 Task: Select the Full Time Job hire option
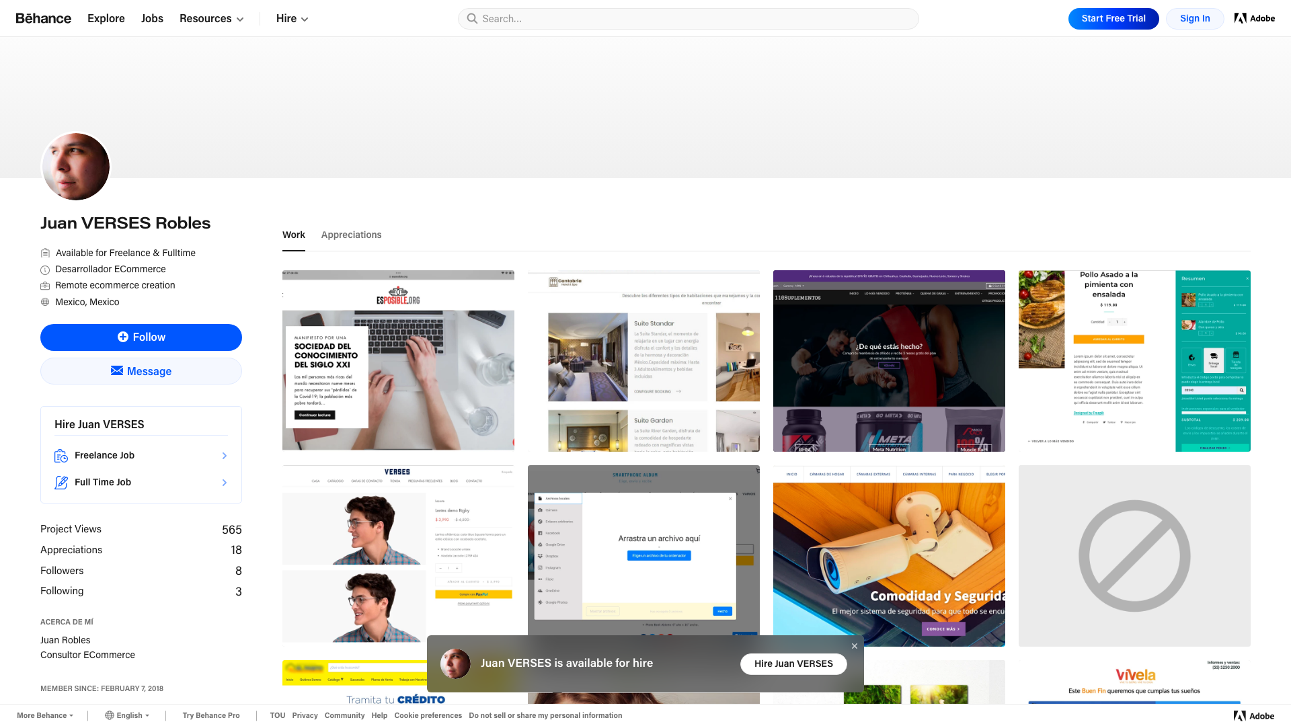[x=141, y=483]
